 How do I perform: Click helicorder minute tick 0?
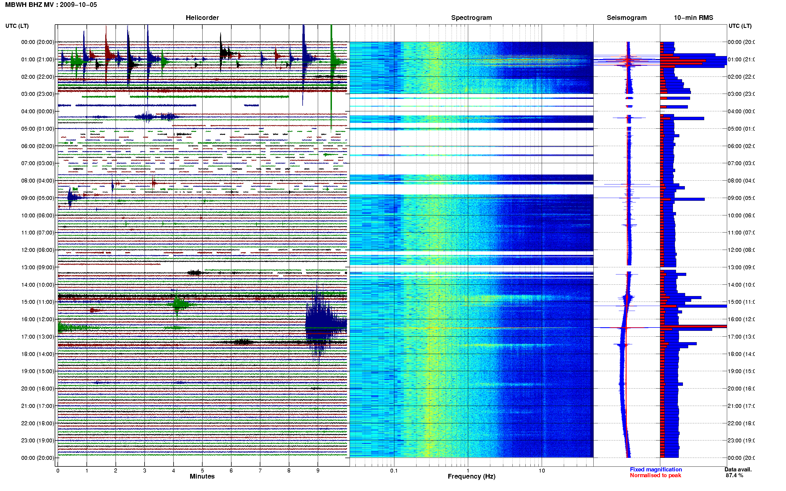point(58,471)
